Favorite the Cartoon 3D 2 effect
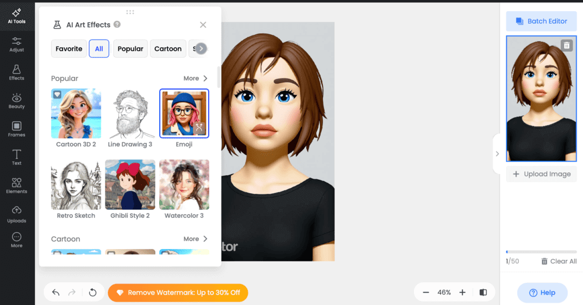 tap(57, 94)
